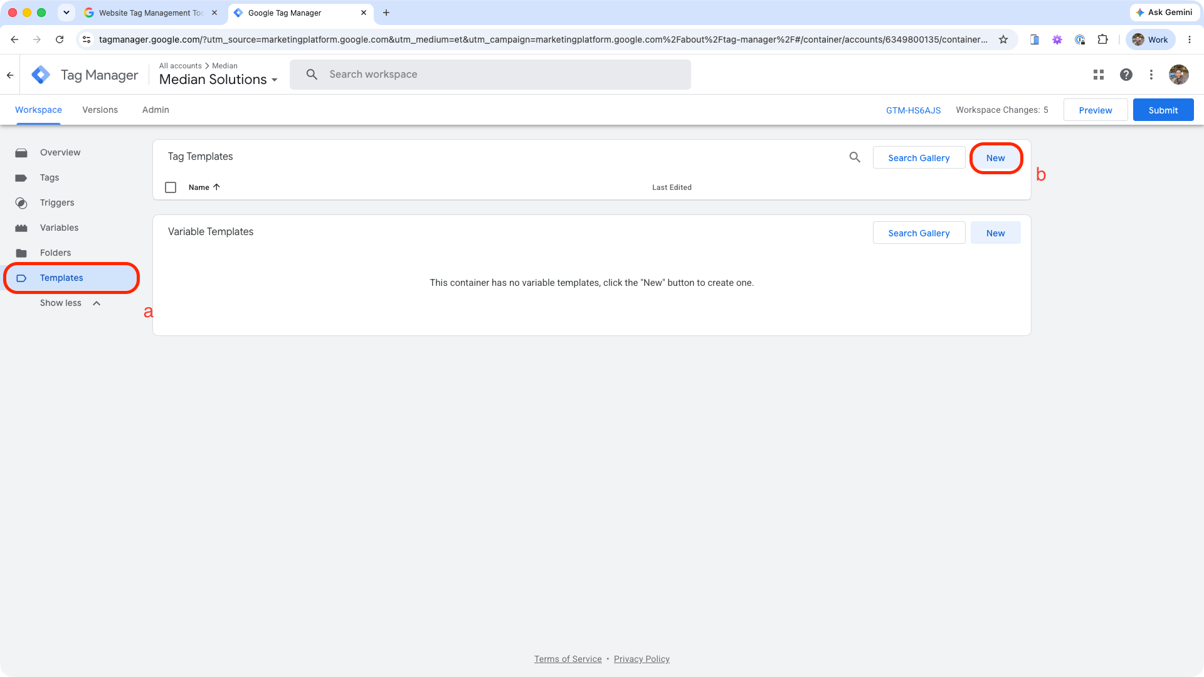Click Search Gallery for Tag Templates
Viewport: 1204px width, 677px height.
click(x=919, y=157)
